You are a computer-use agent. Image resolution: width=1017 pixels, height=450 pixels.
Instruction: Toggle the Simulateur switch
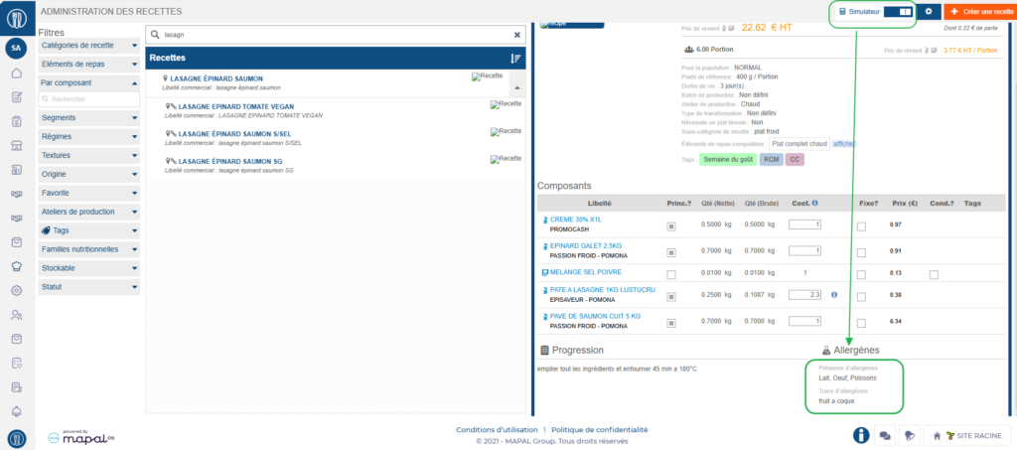[898, 11]
